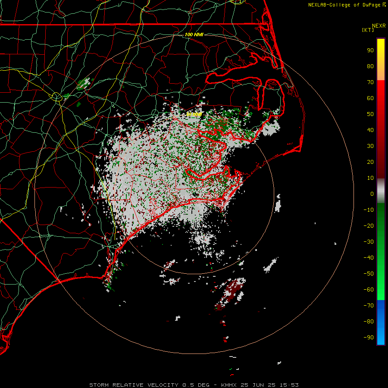Click the 100 NMI range ring label
This screenshot has width=388, height=388.
point(194,34)
